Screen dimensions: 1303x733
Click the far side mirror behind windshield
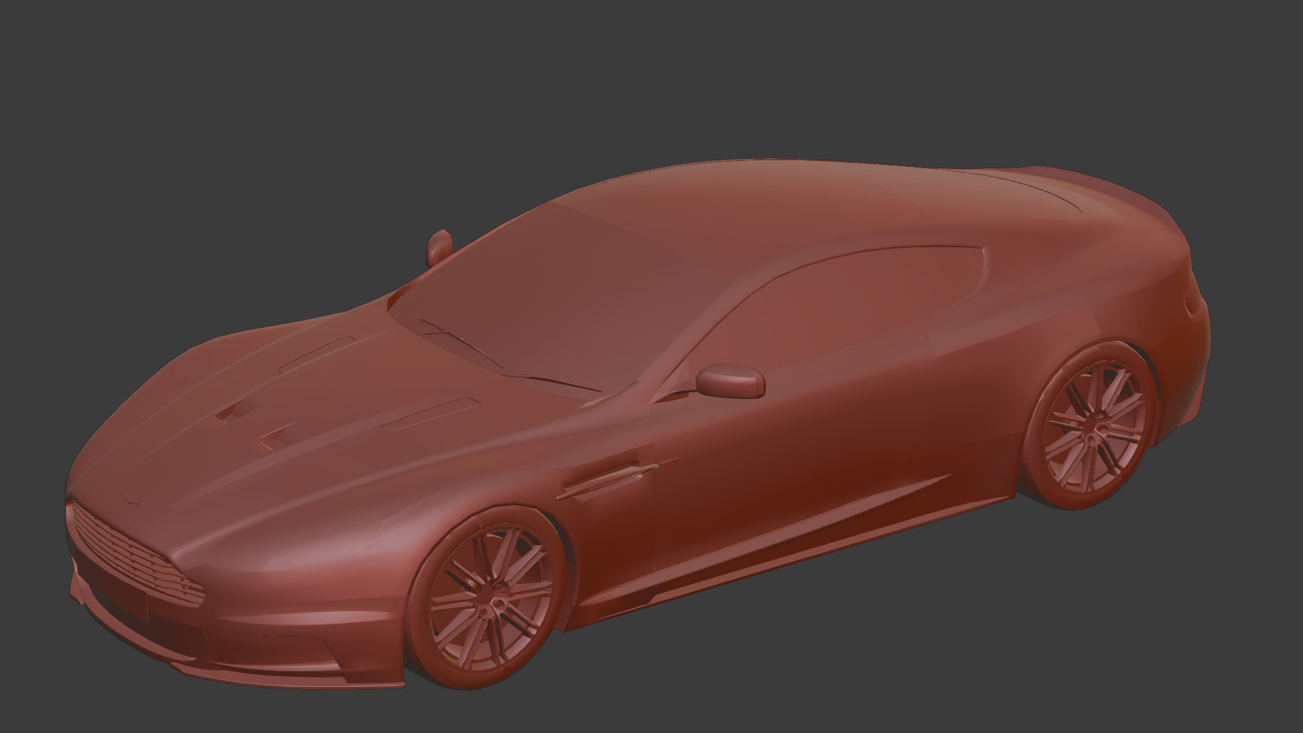[x=439, y=248]
